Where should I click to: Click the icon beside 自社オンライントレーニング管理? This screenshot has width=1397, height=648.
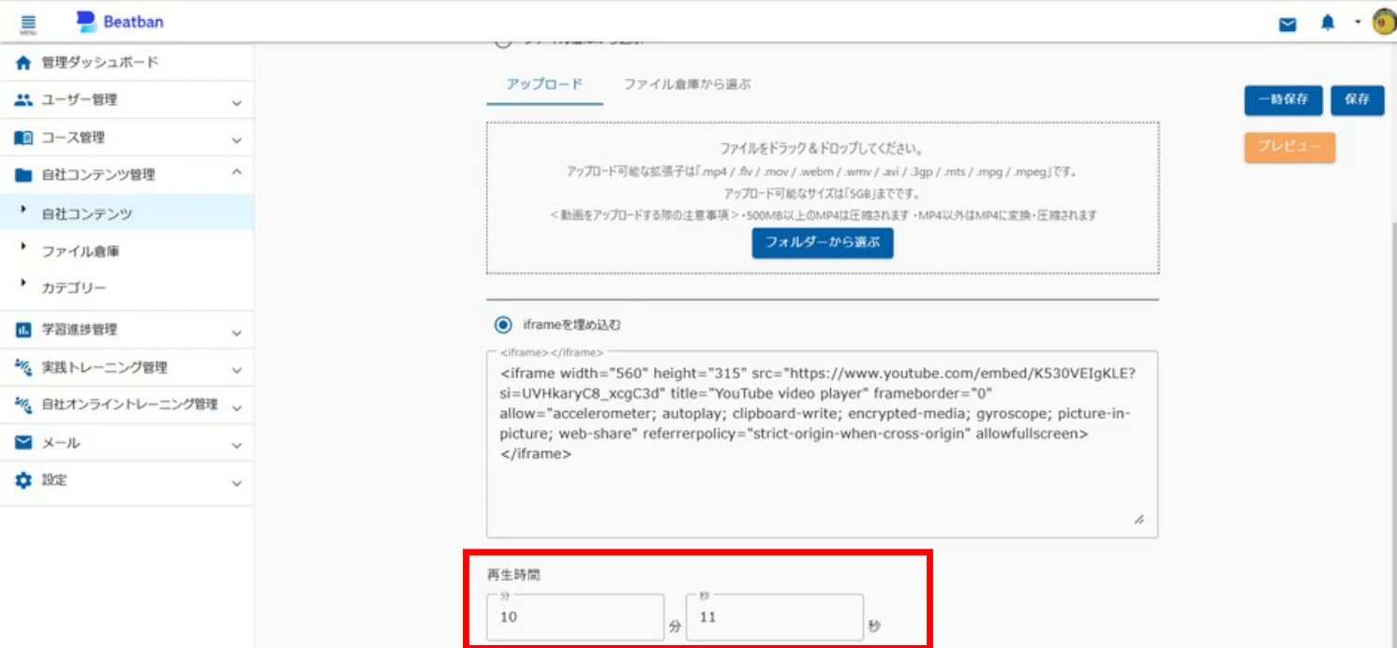[23, 405]
